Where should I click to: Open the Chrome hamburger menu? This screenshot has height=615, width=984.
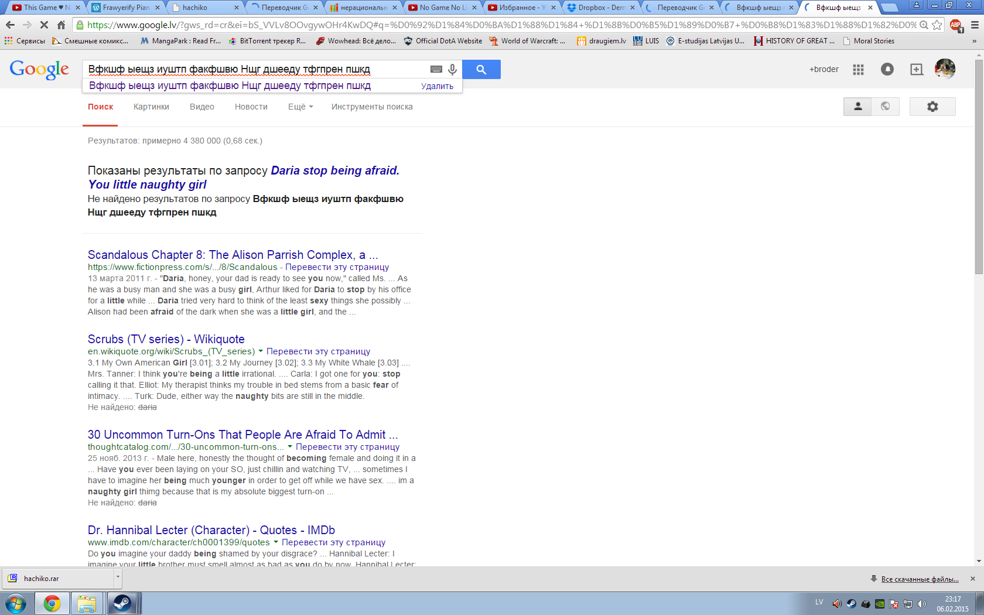[x=975, y=25]
